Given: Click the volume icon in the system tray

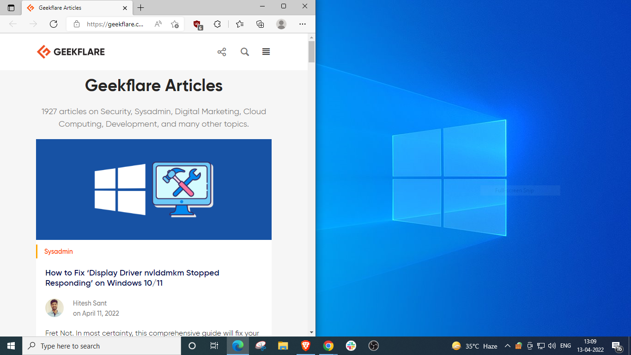Looking at the screenshot, I should [x=552, y=346].
